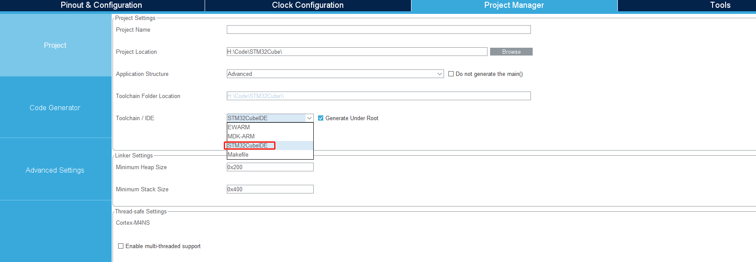The height and width of the screenshot is (262, 756).
Task: Browse for project location
Action: tap(511, 52)
